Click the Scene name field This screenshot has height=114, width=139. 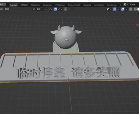tap(132, 4)
